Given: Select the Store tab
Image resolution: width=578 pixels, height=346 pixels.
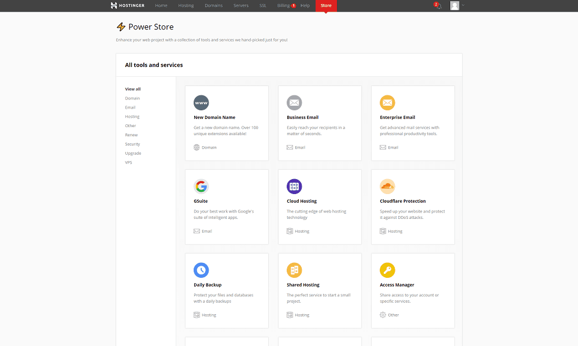Looking at the screenshot, I should (x=326, y=6).
